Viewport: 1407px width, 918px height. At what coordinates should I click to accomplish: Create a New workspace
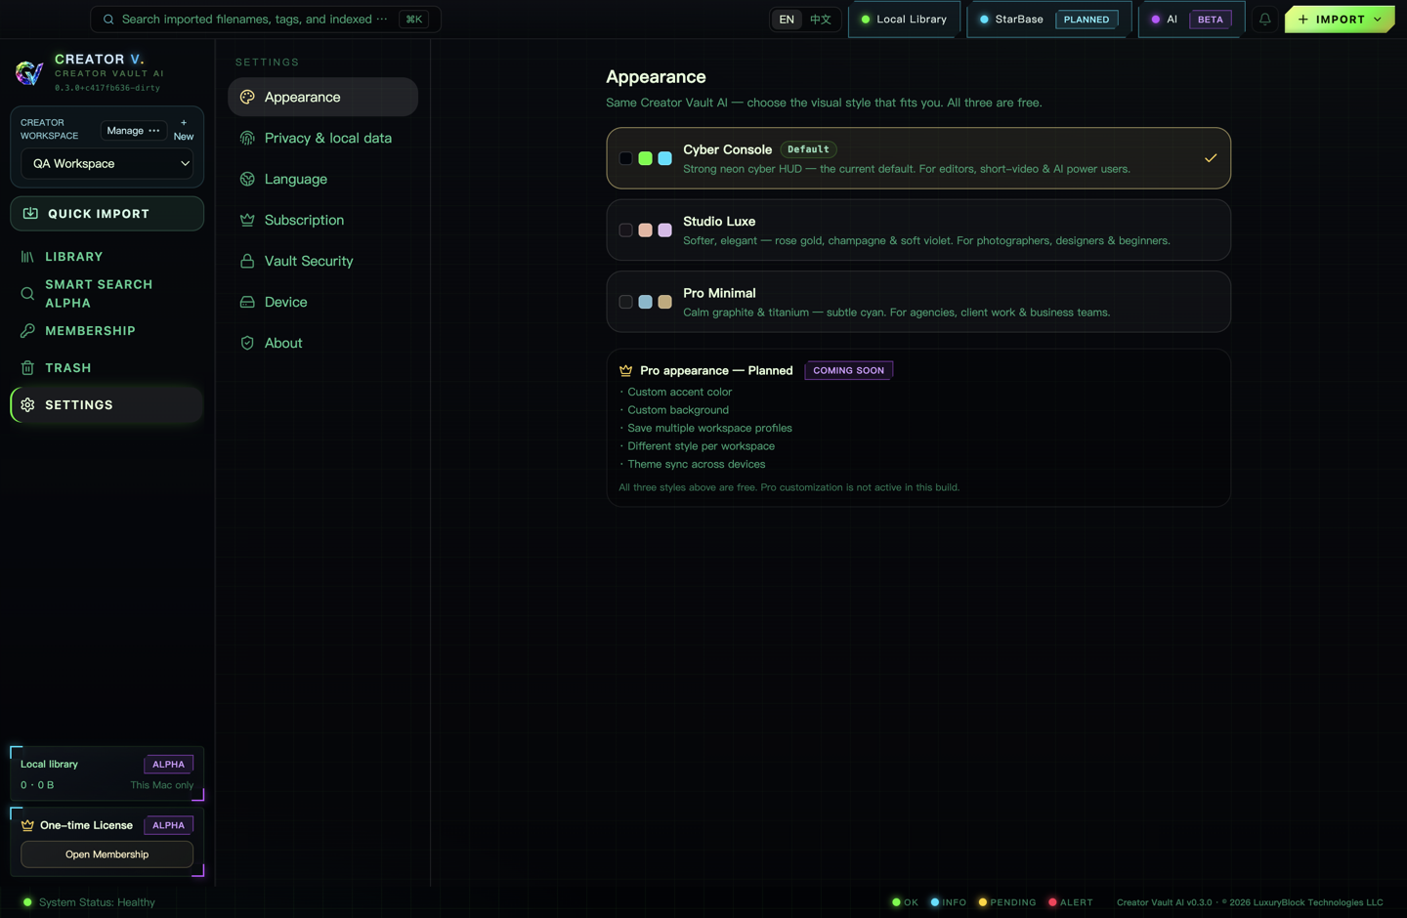pos(184,130)
